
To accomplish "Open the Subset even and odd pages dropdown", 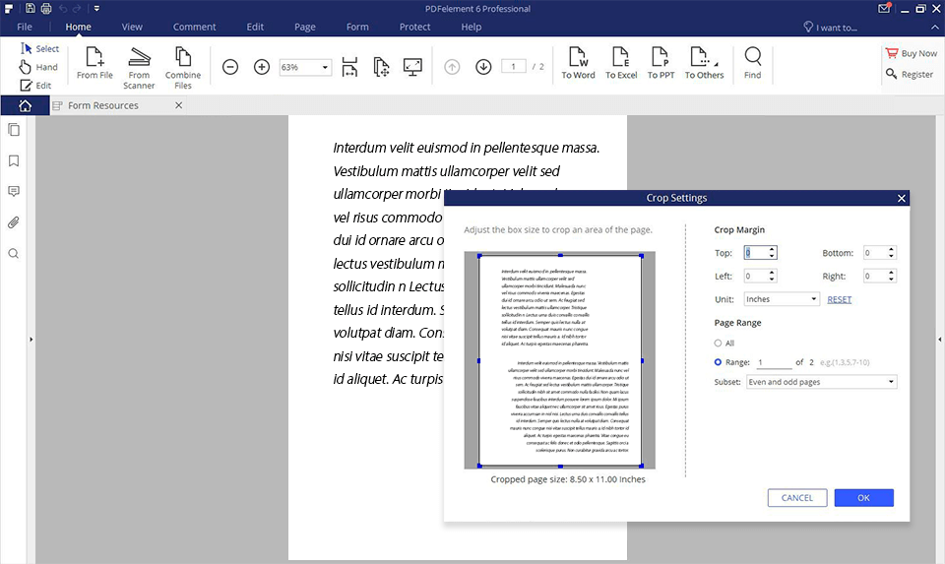I will pos(821,382).
